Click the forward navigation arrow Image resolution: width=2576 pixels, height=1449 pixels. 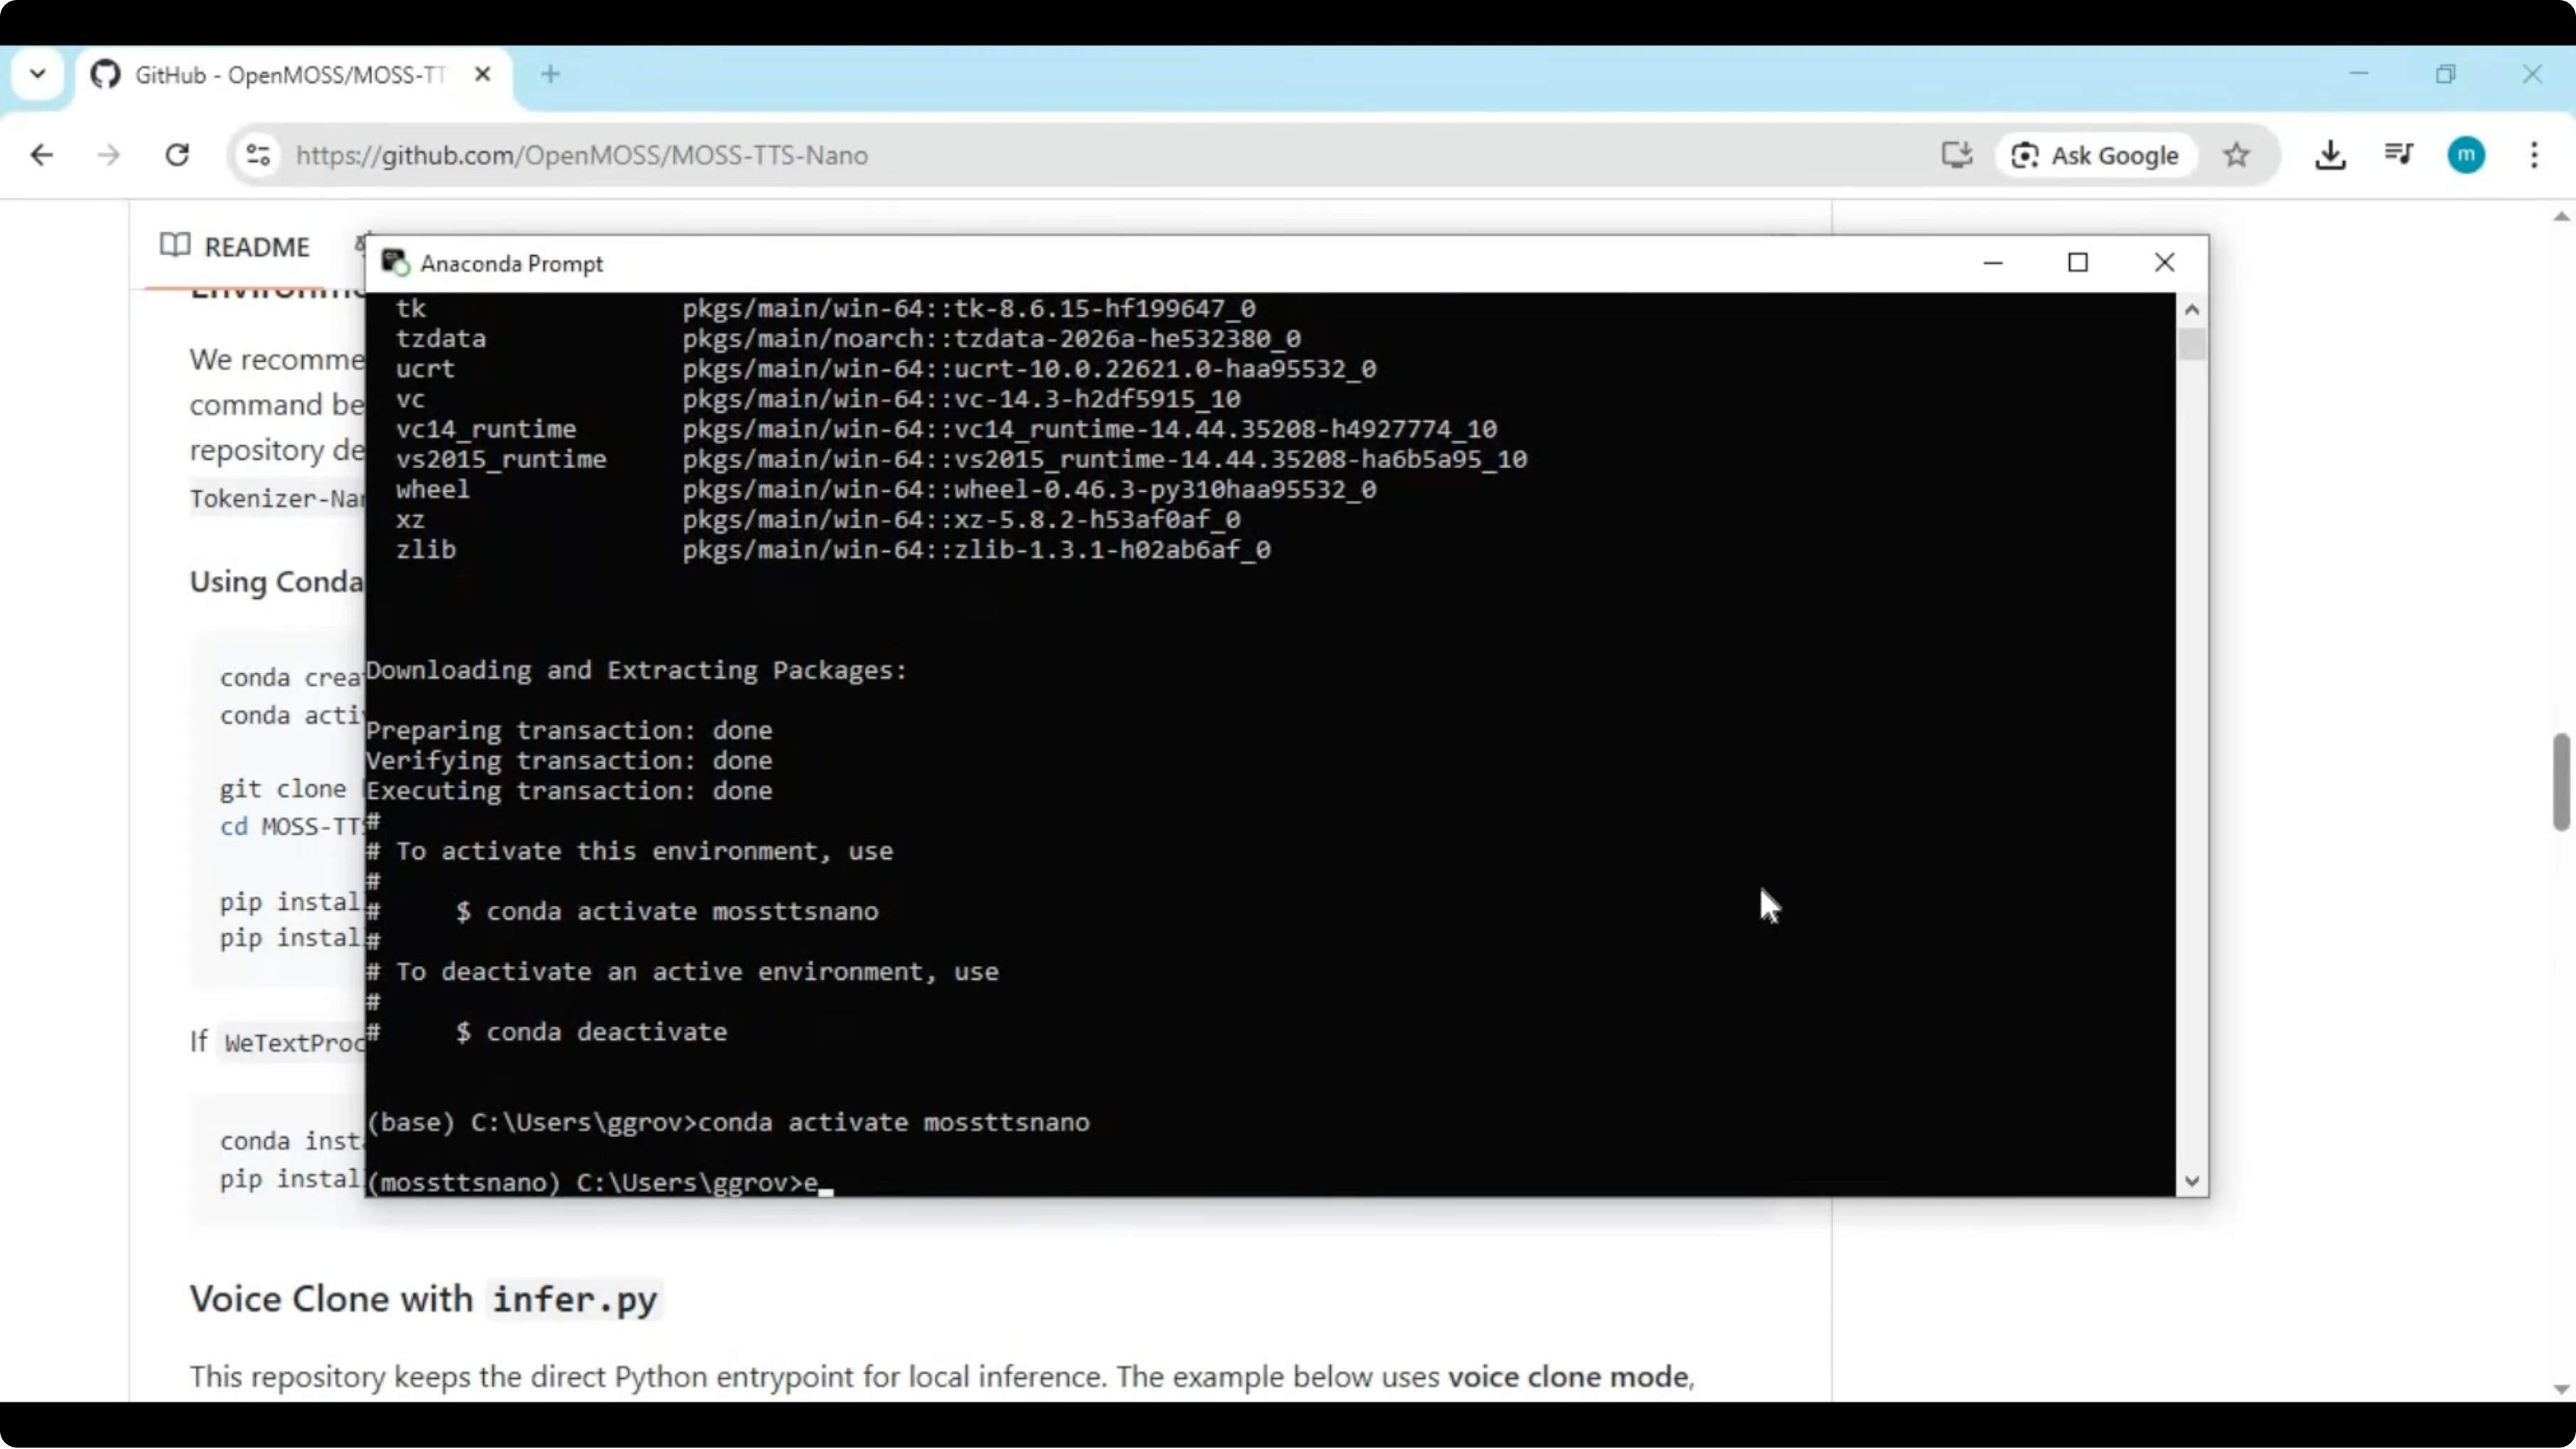(x=109, y=155)
